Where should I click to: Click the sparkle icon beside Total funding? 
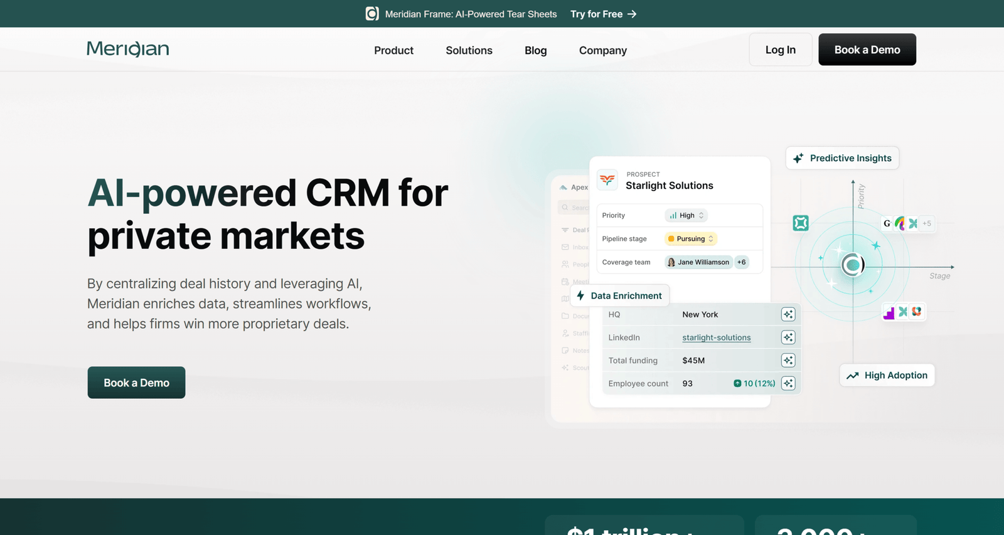(x=788, y=360)
